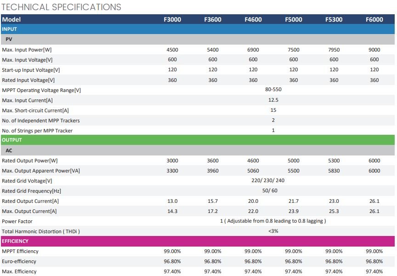Viewport: 397px width, 276px height.
Task: Click the green OUTPUT section header
Action: [12, 140]
